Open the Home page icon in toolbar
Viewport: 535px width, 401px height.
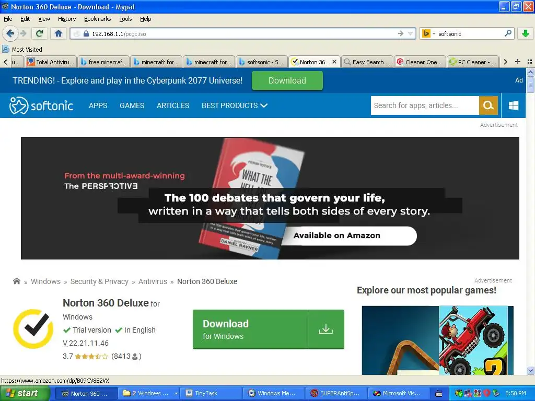59,33
